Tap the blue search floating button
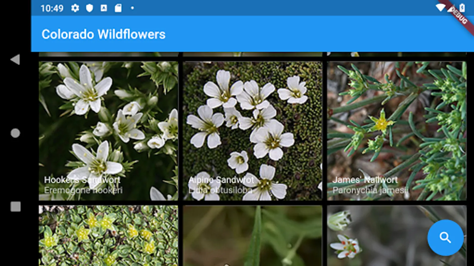Screen dimensions: 474x266 tap(445, 237)
